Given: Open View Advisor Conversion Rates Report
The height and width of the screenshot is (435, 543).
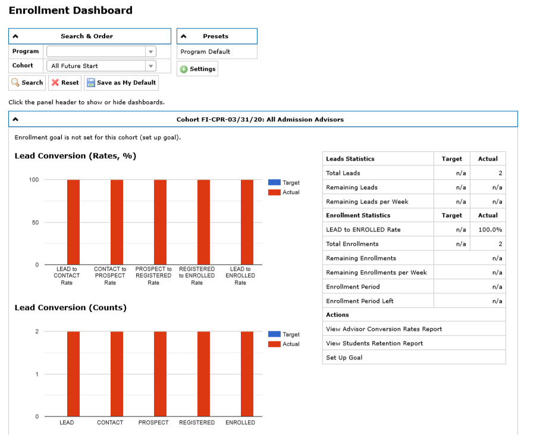Looking at the screenshot, I should click(x=384, y=329).
